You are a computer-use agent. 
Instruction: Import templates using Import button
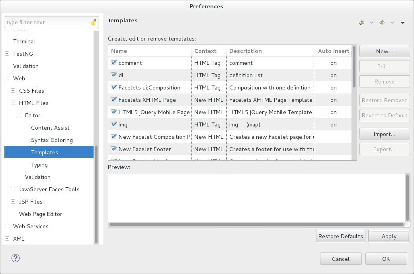point(384,134)
